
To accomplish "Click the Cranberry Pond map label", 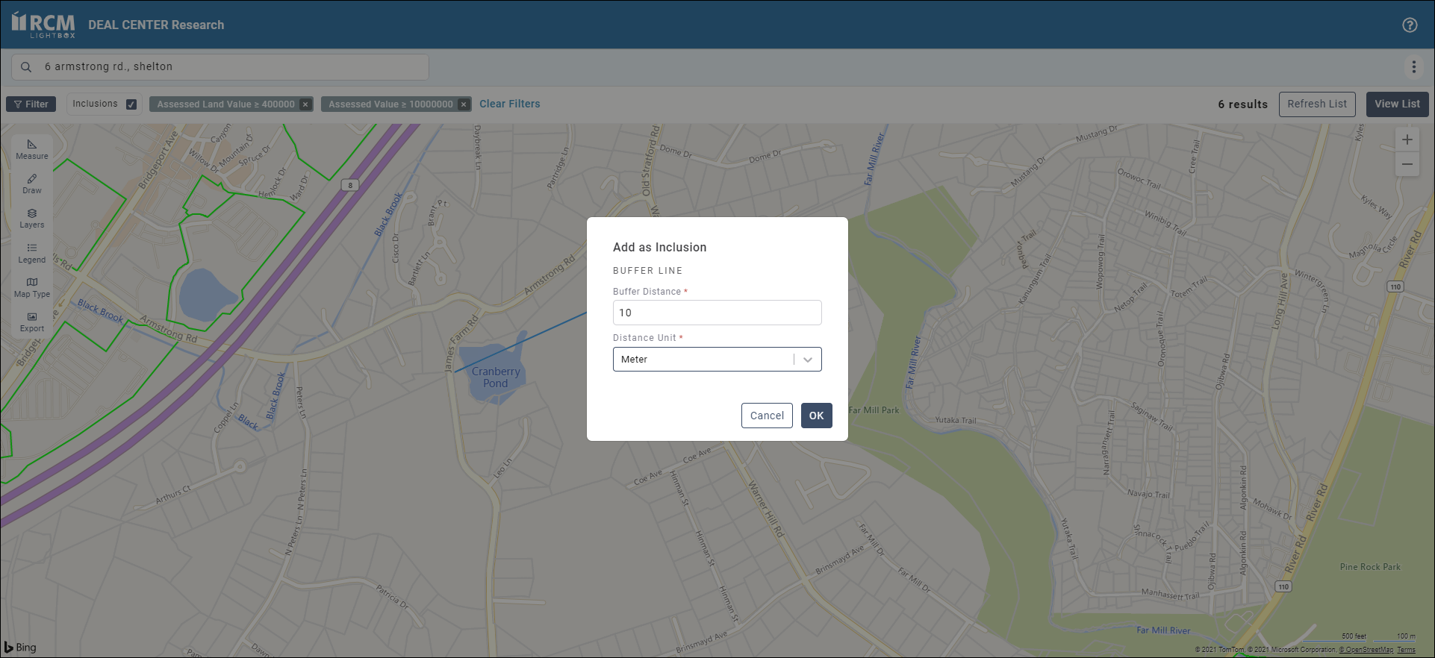I will click(496, 377).
